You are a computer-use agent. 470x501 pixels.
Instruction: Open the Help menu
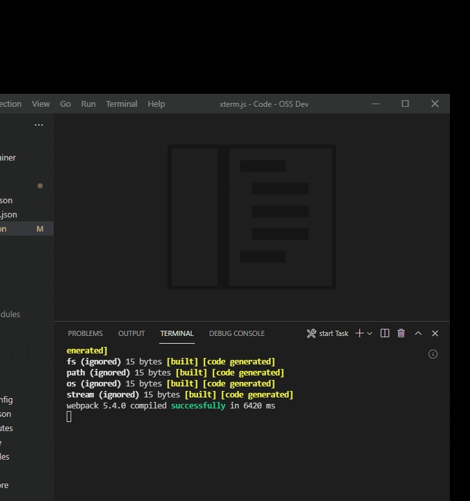pyautogui.click(x=156, y=104)
